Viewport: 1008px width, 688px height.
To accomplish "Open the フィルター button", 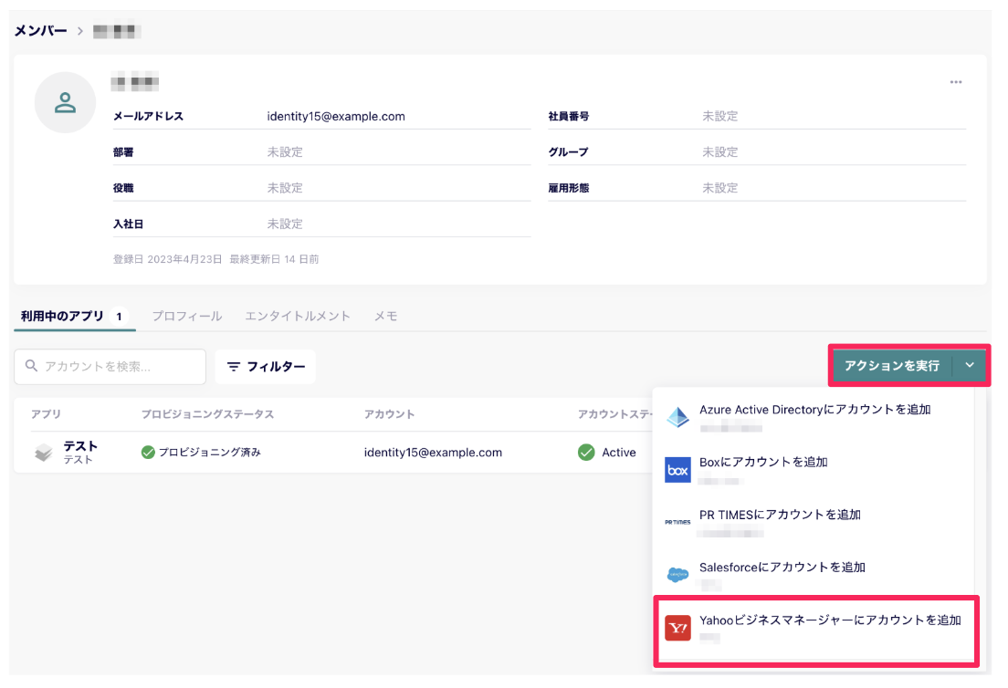I will tap(265, 366).
